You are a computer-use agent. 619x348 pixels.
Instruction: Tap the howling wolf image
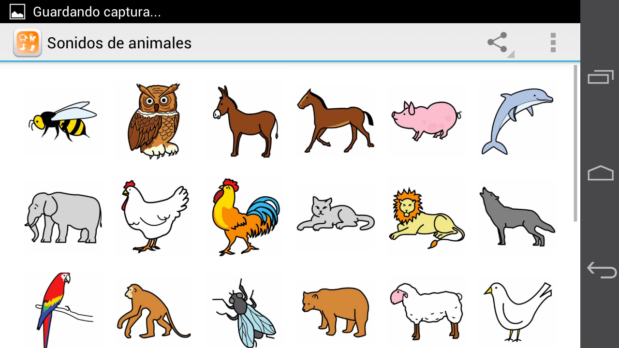coord(517,217)
